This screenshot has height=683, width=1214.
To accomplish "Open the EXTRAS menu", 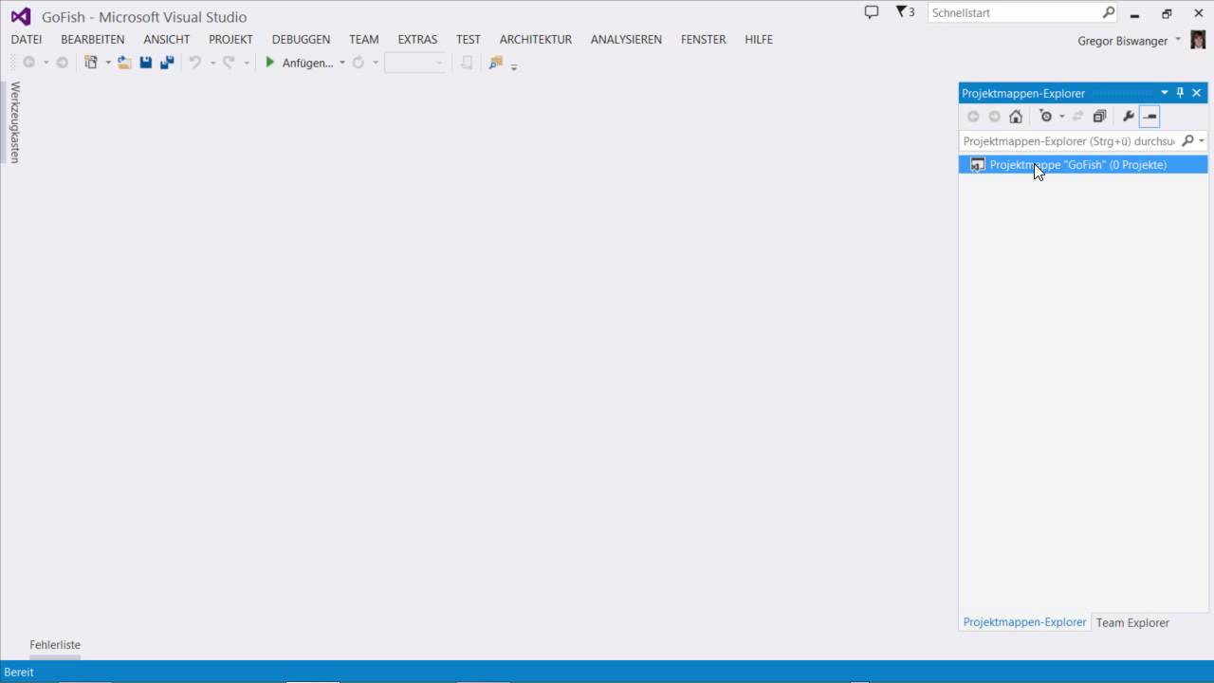I will [417, 39].
